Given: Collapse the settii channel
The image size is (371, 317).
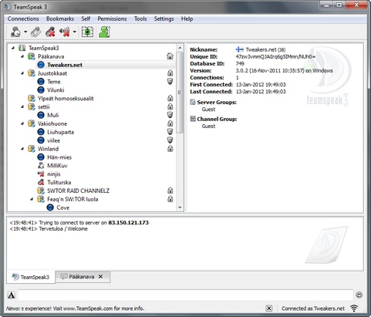Looking at the screenshot, I should (22, 106).
